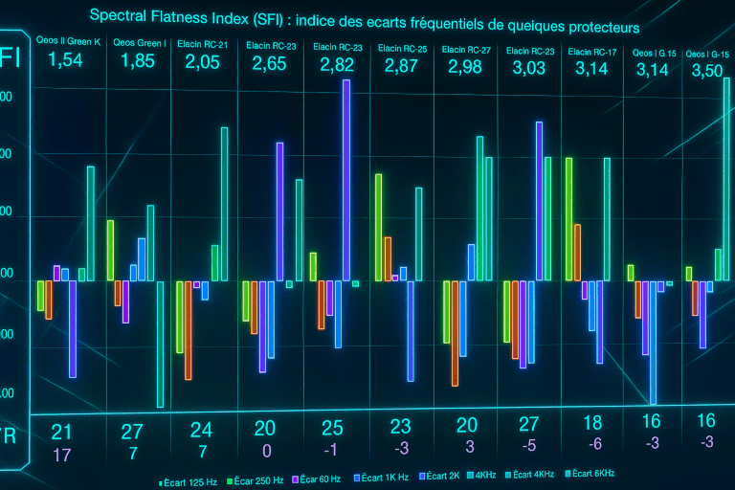Click the purple value -5 below 27
The height and width of the screenshot is (490, 735).
tap(528, 445)
